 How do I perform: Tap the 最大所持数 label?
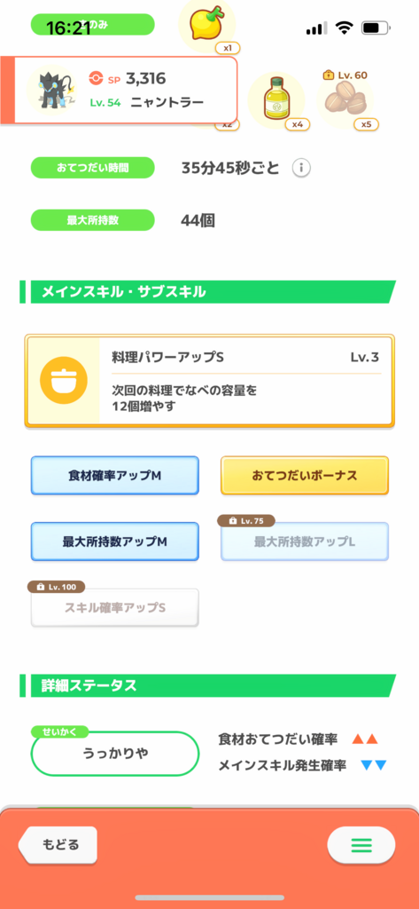click(93, 220)
